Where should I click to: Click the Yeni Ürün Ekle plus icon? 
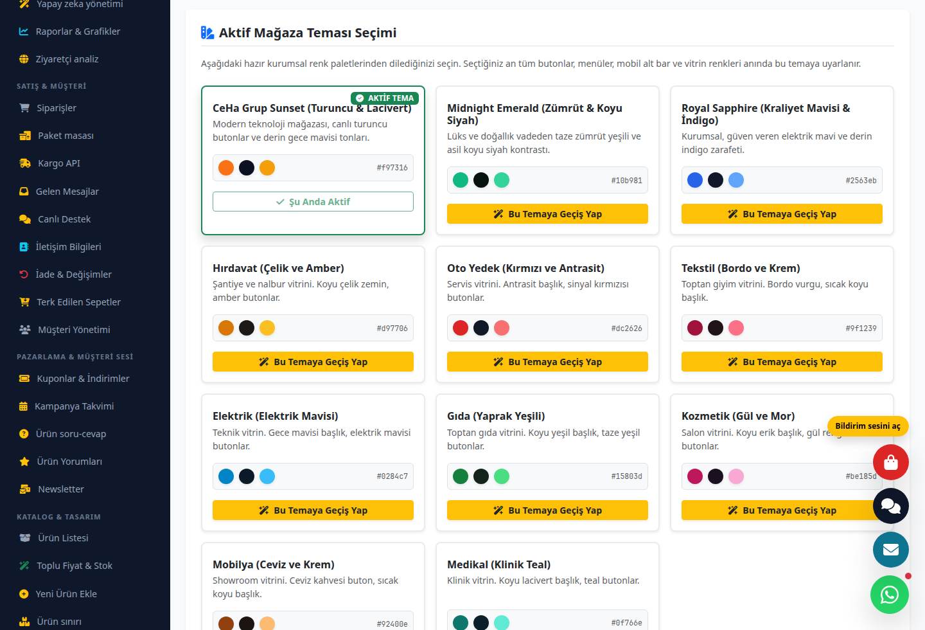(24, 594)
